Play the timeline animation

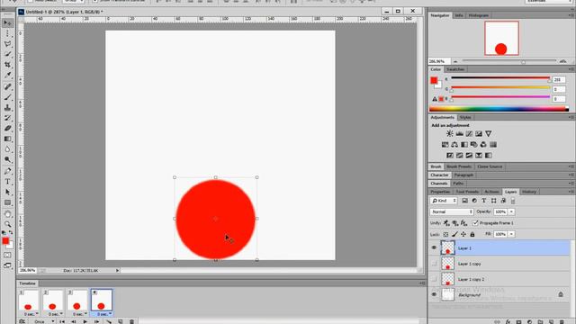[x=85, y=321]
